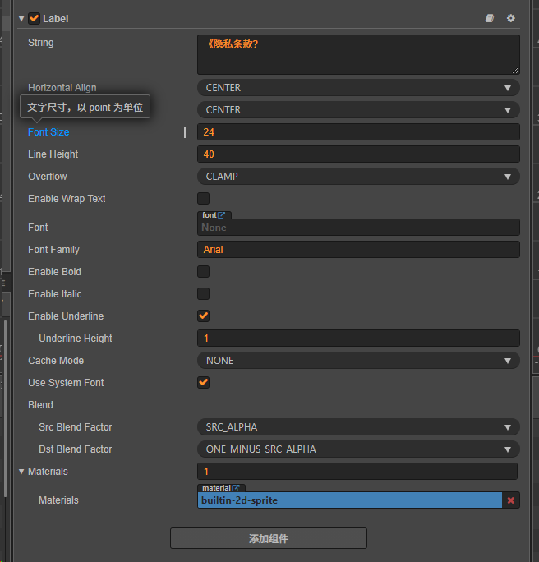Click the Horizontal Align property label
The height and width of the screenshot is (562, 539).
62,88
